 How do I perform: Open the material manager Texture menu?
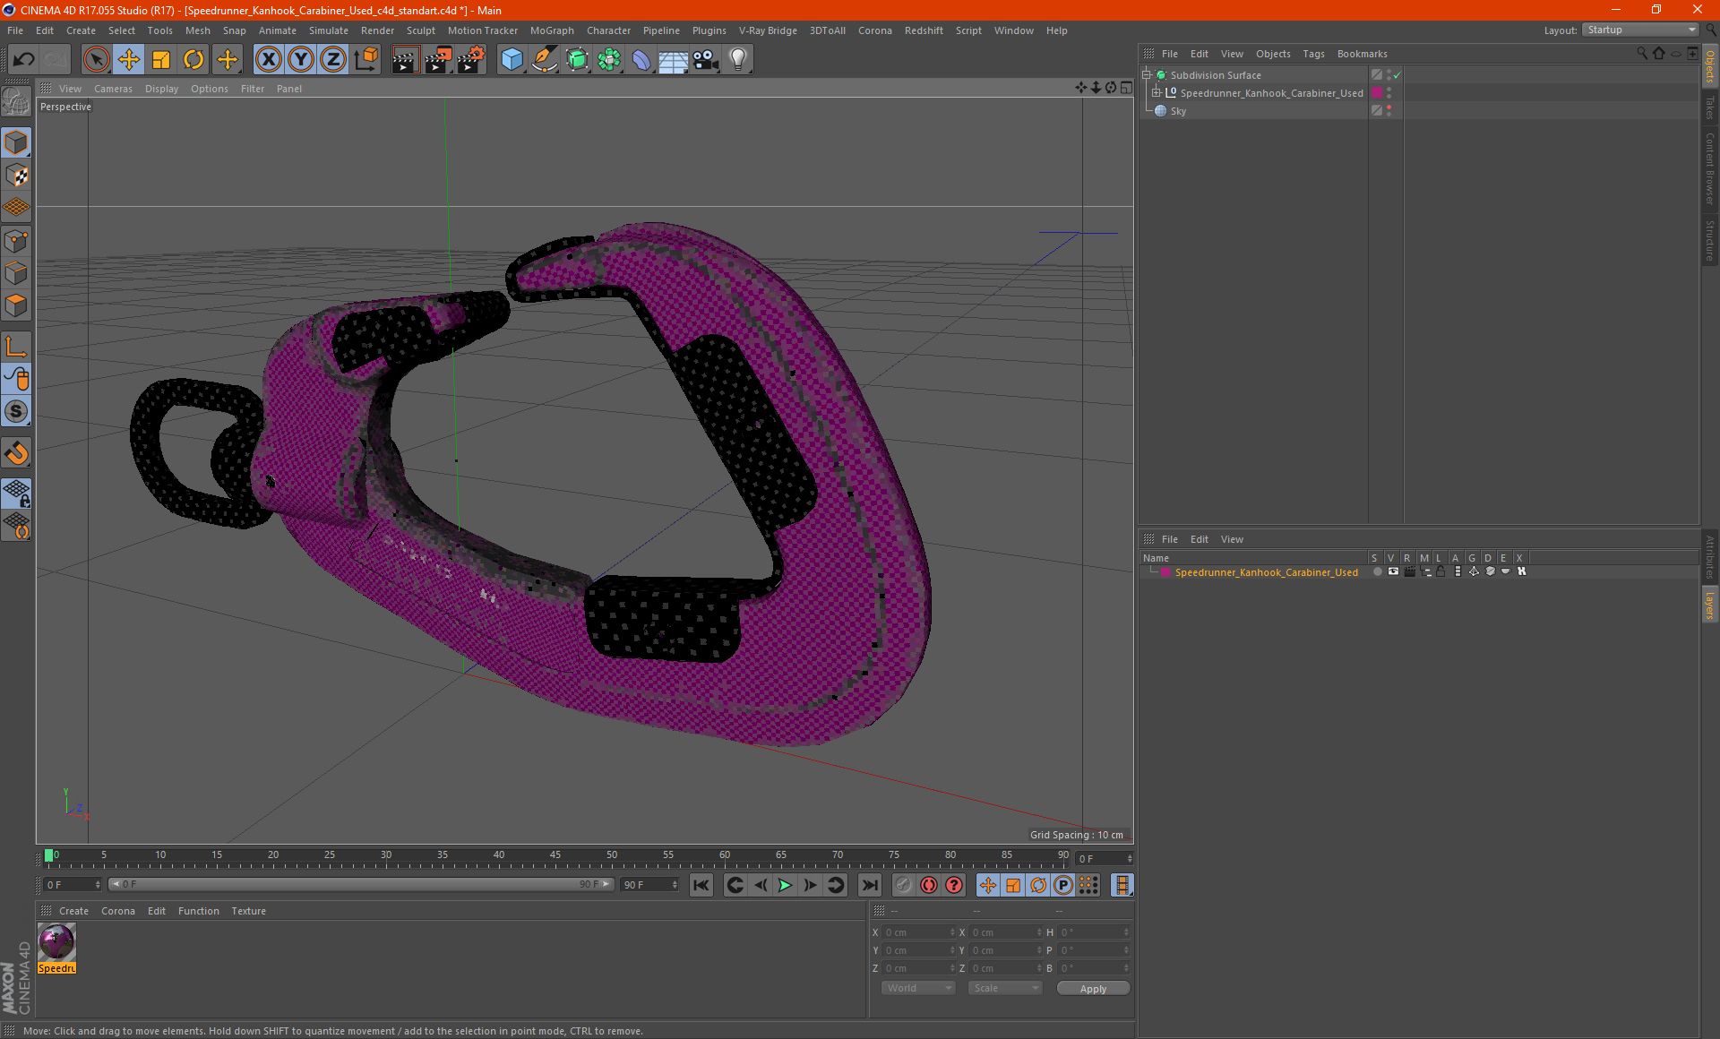(x=248, y=911)
